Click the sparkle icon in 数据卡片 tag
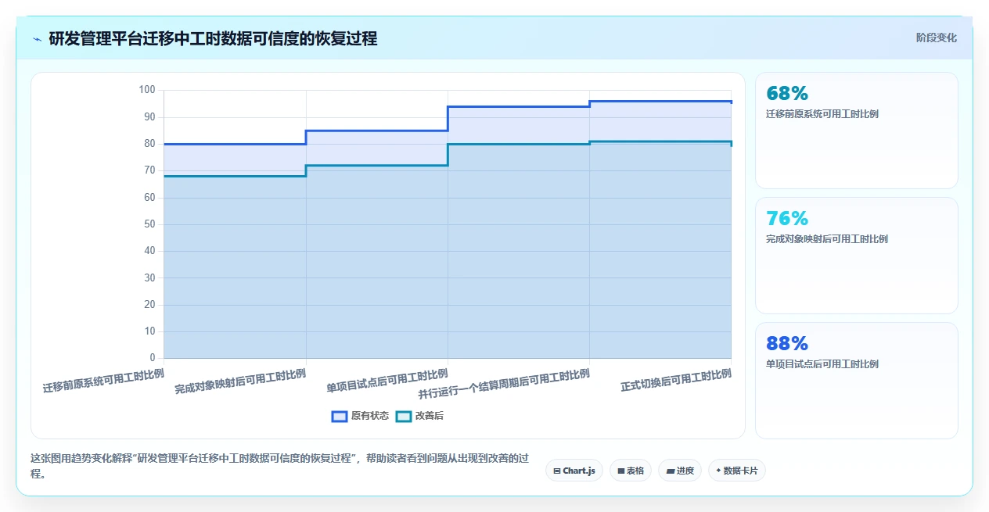Viewport: 989px width, 512px height. [718, 471]
